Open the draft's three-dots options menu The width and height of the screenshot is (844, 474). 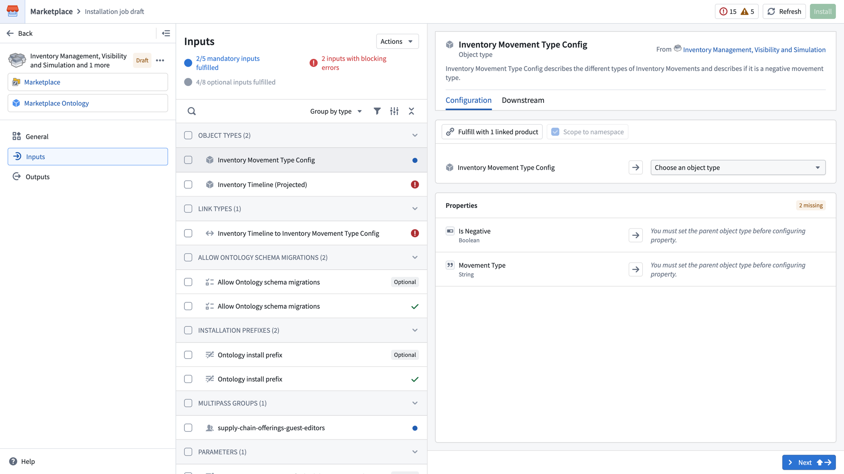tap(160, 60)
